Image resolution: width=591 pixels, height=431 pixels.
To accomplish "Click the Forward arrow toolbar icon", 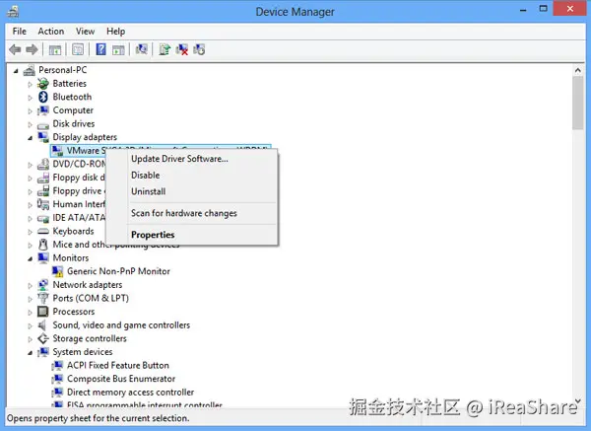I will (x=33, y=49).
